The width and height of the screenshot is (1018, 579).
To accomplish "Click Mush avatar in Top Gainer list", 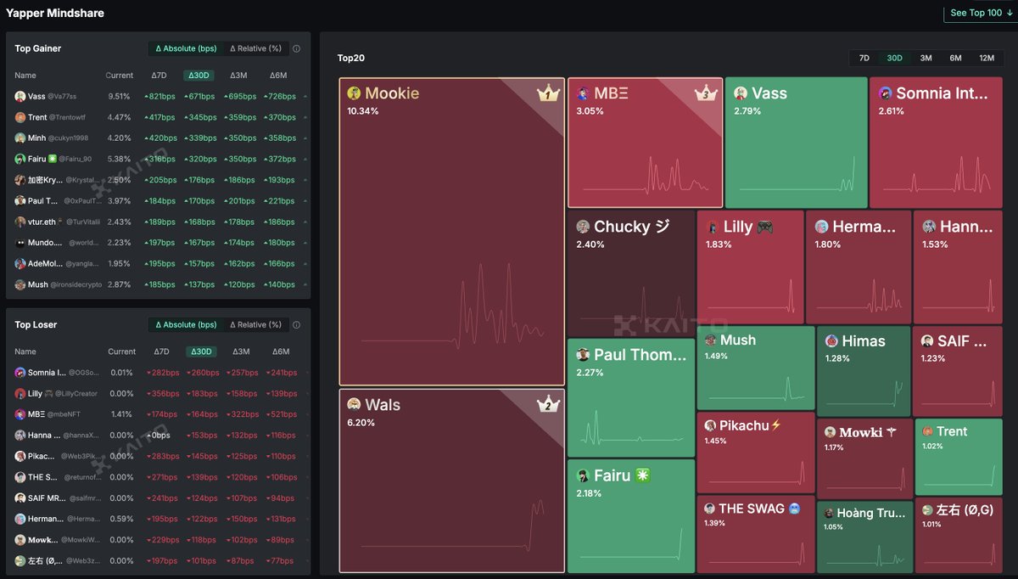I will click(20, 284).
